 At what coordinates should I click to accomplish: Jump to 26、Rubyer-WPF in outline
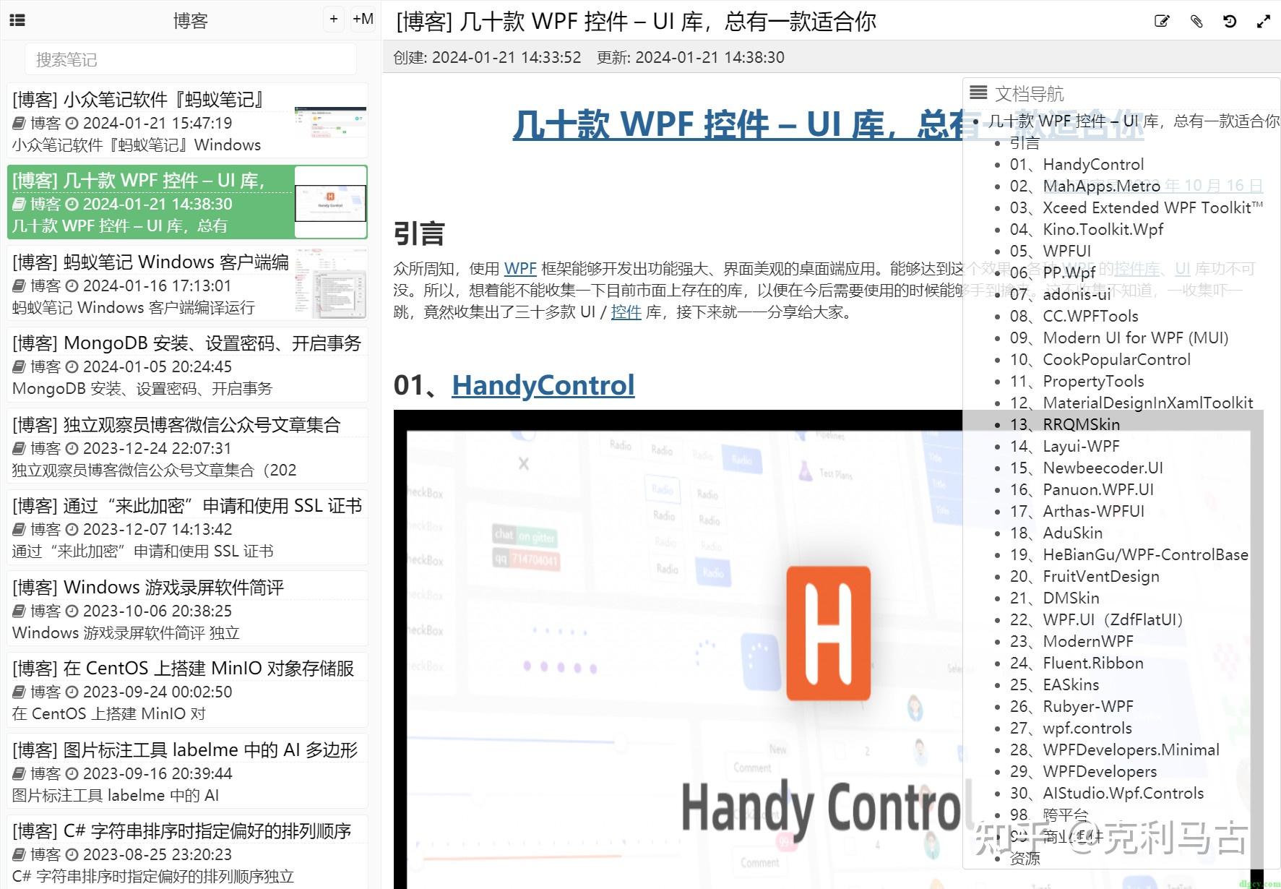coord(1071,707)
